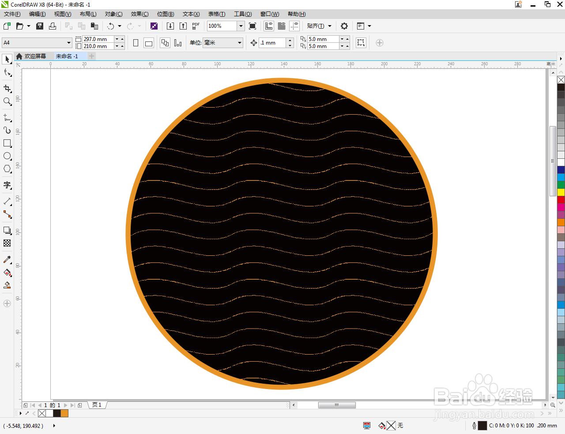Open the zoom level 100% dropdown

click(241, 26)
